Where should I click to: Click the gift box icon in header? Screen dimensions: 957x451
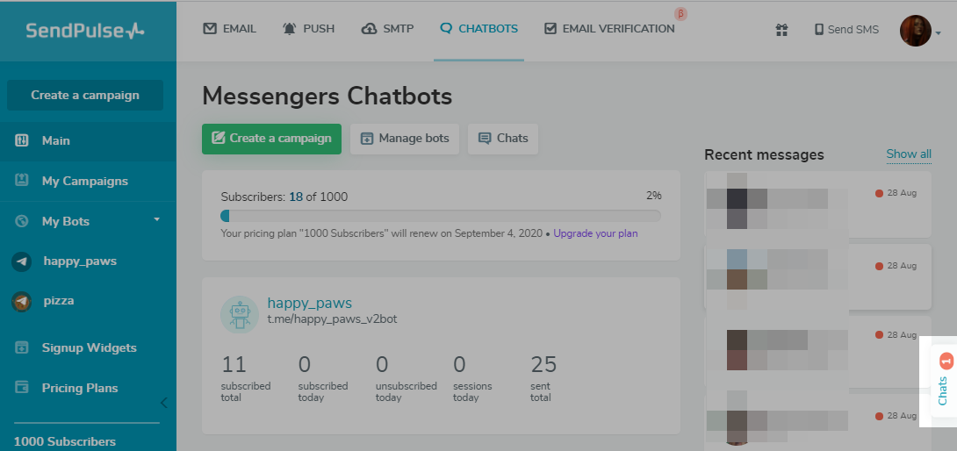pyautogui.click(x=781, y=30)
